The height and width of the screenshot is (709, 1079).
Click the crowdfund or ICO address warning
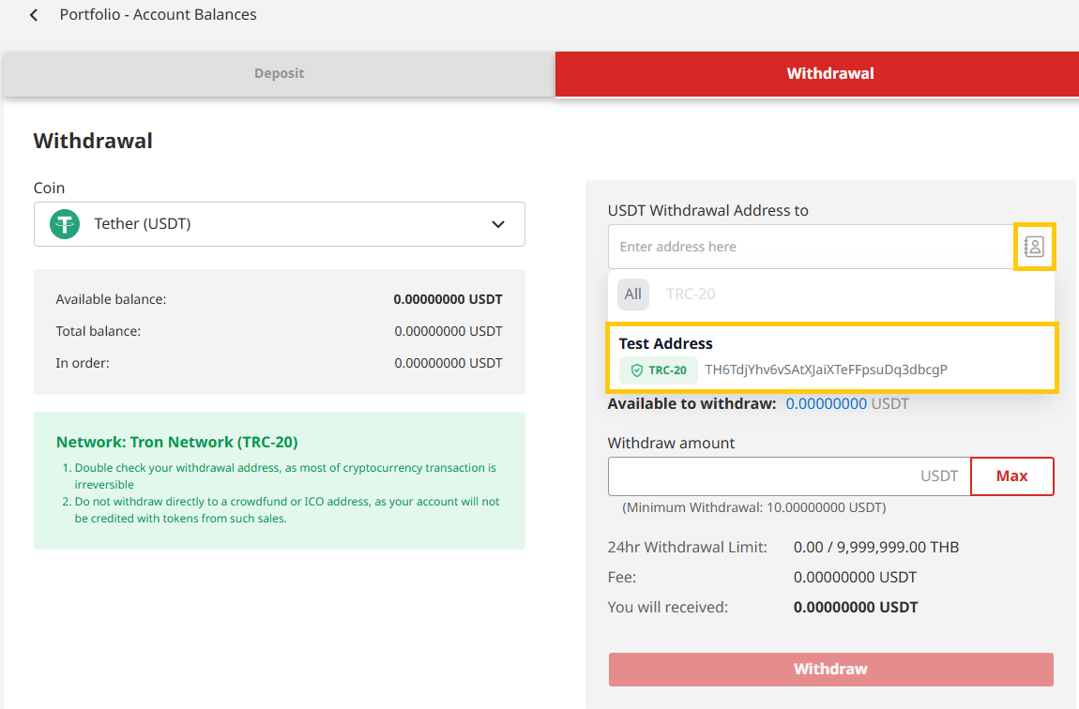tap(287, 509)
